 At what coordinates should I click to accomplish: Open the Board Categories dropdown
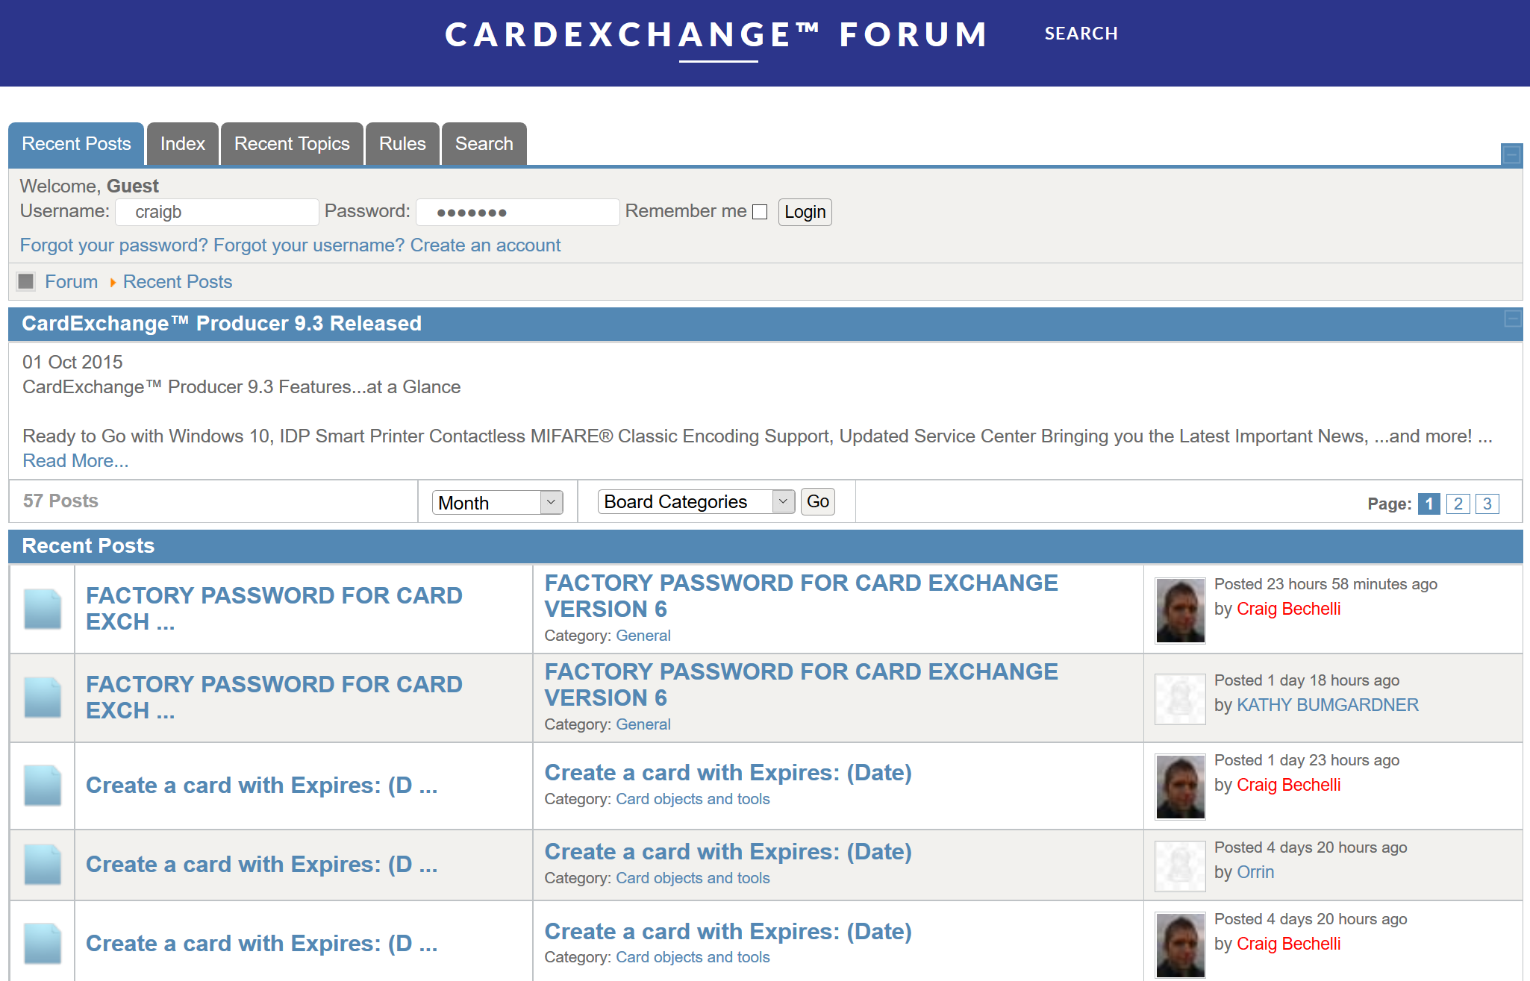696,501
